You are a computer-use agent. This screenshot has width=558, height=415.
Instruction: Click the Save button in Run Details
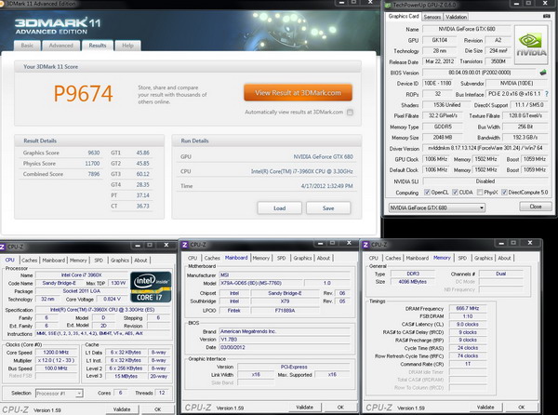[328, 208]
